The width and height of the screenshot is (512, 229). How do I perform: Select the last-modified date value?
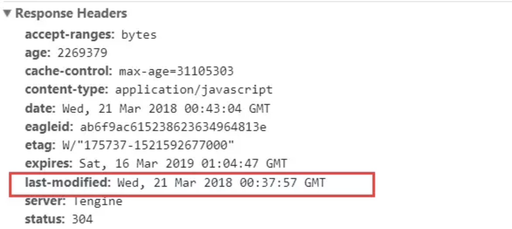point(221,183)
